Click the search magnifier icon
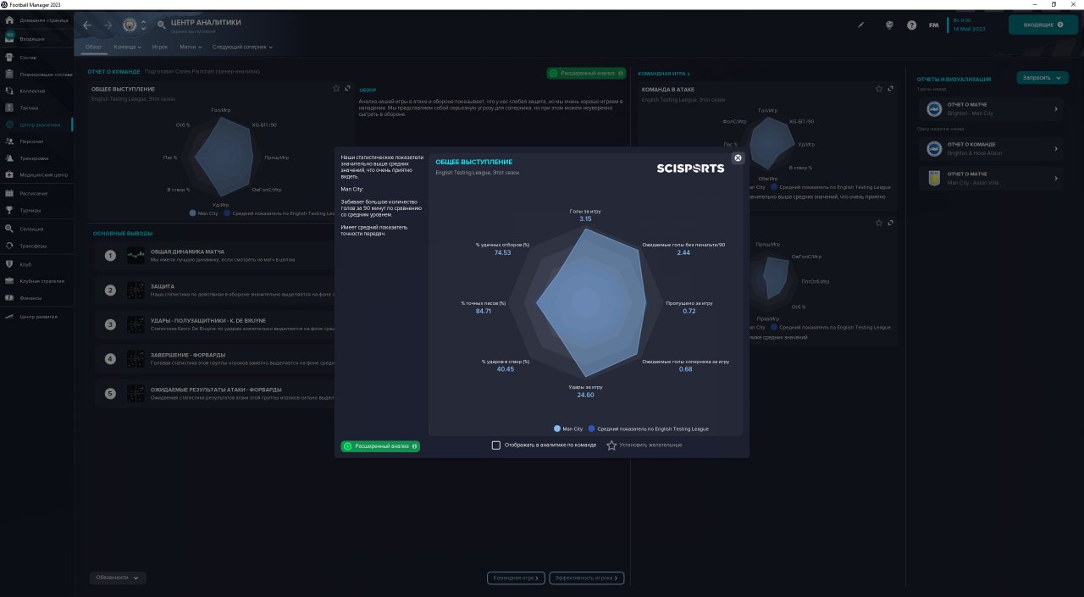Viewport: 1084px width, 597px height. [161, 24]
